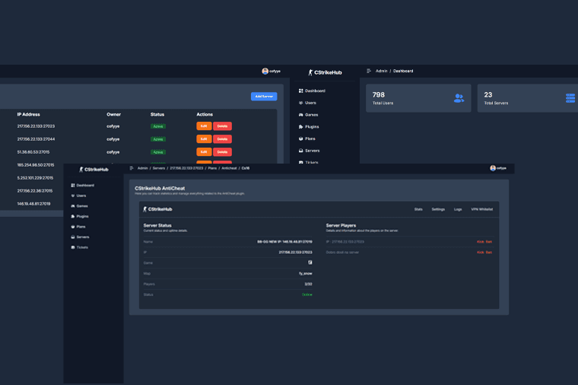Click the IP Address column header
578x385 pixels.
tap(28, 114)
